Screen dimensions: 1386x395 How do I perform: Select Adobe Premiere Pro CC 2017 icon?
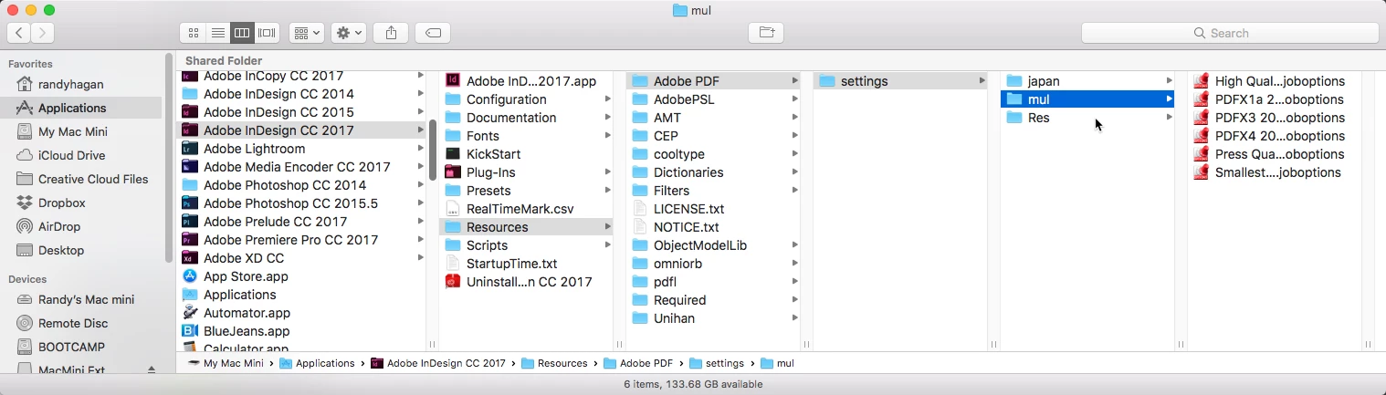[x=190, y=240]
